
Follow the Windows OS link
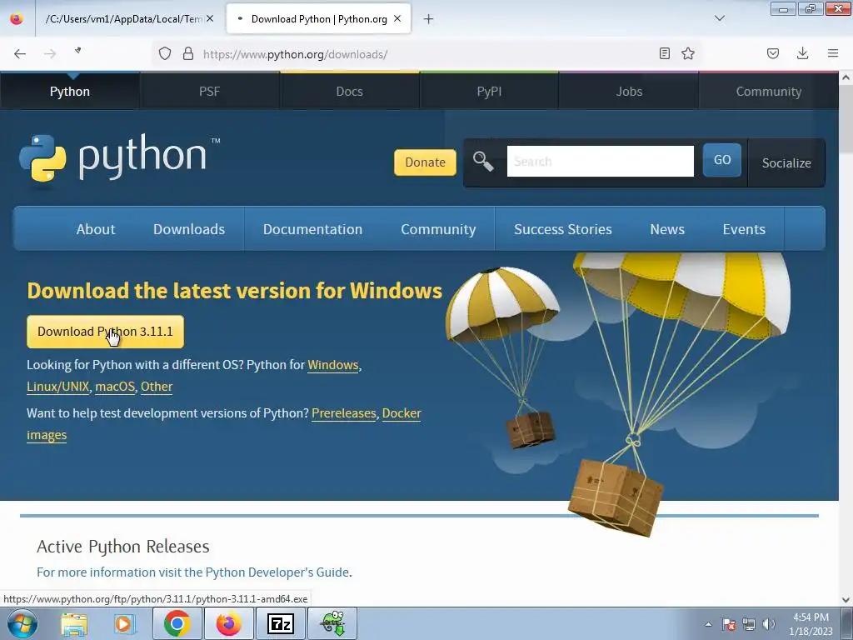tap(333, 365)
